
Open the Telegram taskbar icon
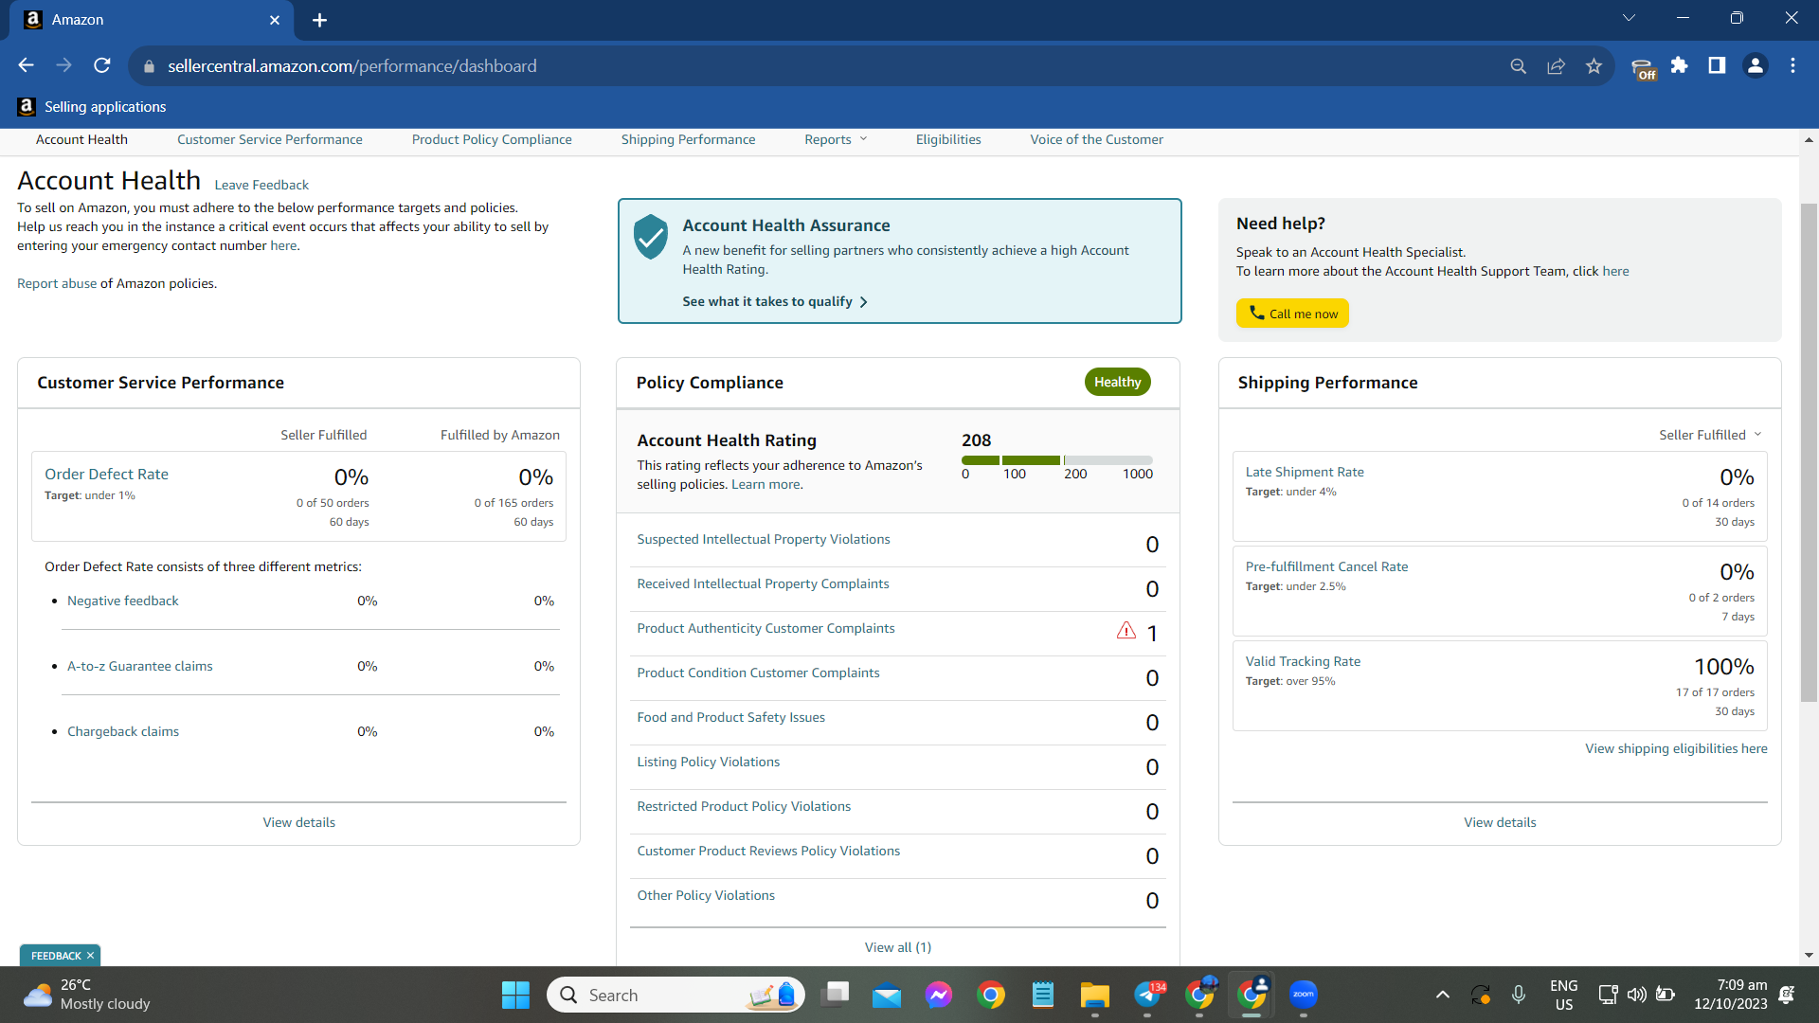point(1147,995)
